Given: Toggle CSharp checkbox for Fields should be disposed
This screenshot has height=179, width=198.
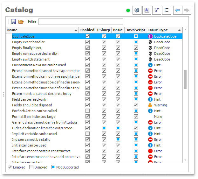Looking at the screenshot, I should click(x=104, y=105).
